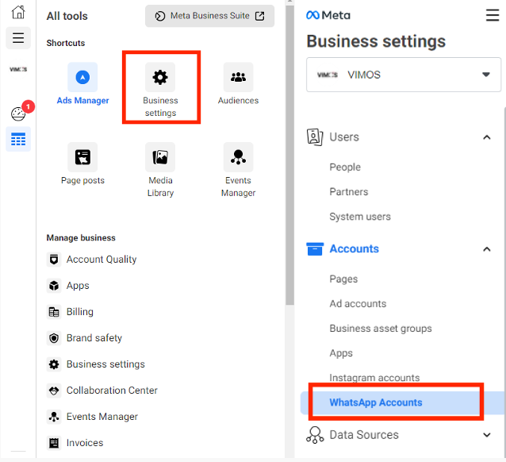Select System users under Users
The height and width of the screenshot is (462, 506).
pos(360,217)
